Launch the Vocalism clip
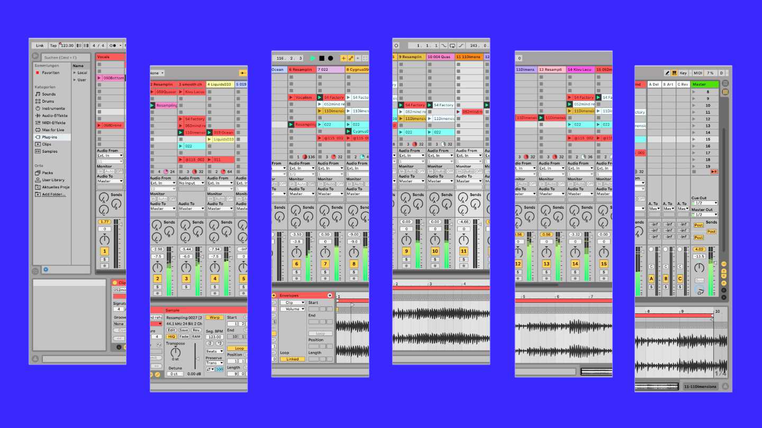Screen dimensions: 762x428 (x=302, y=97)
